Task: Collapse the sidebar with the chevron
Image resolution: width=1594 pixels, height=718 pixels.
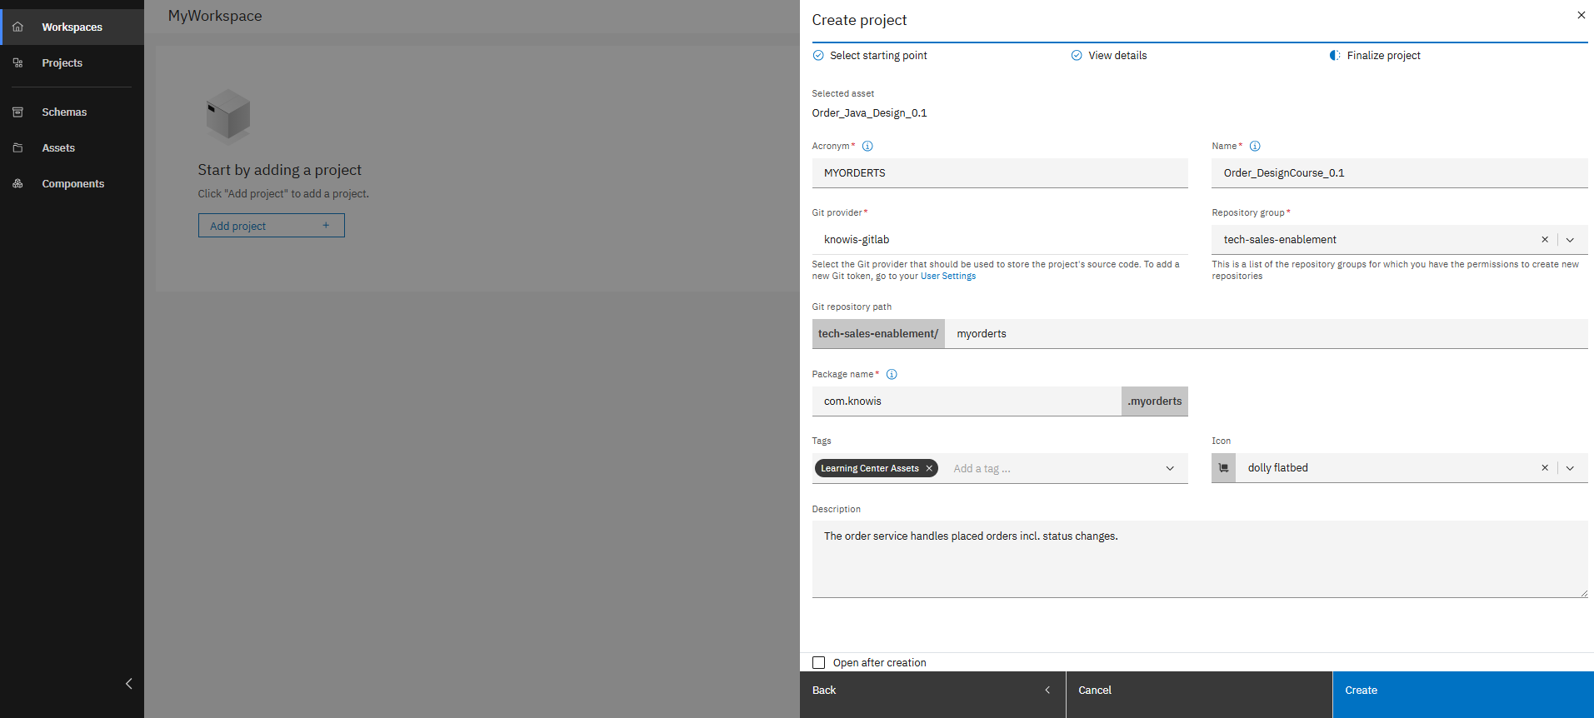Action: click(x=128, y=684)
